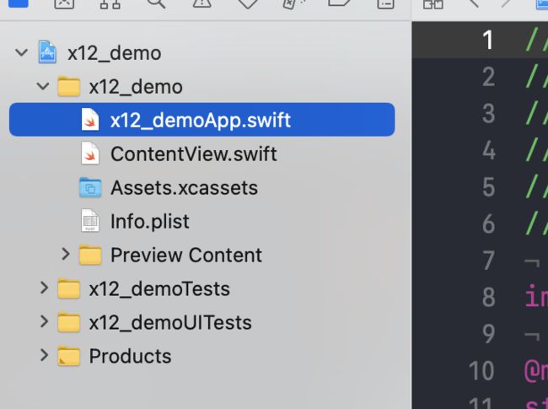Open the Find navigator magnifier icon
Viewport: 548px width, 409px height.
point(156,3)
